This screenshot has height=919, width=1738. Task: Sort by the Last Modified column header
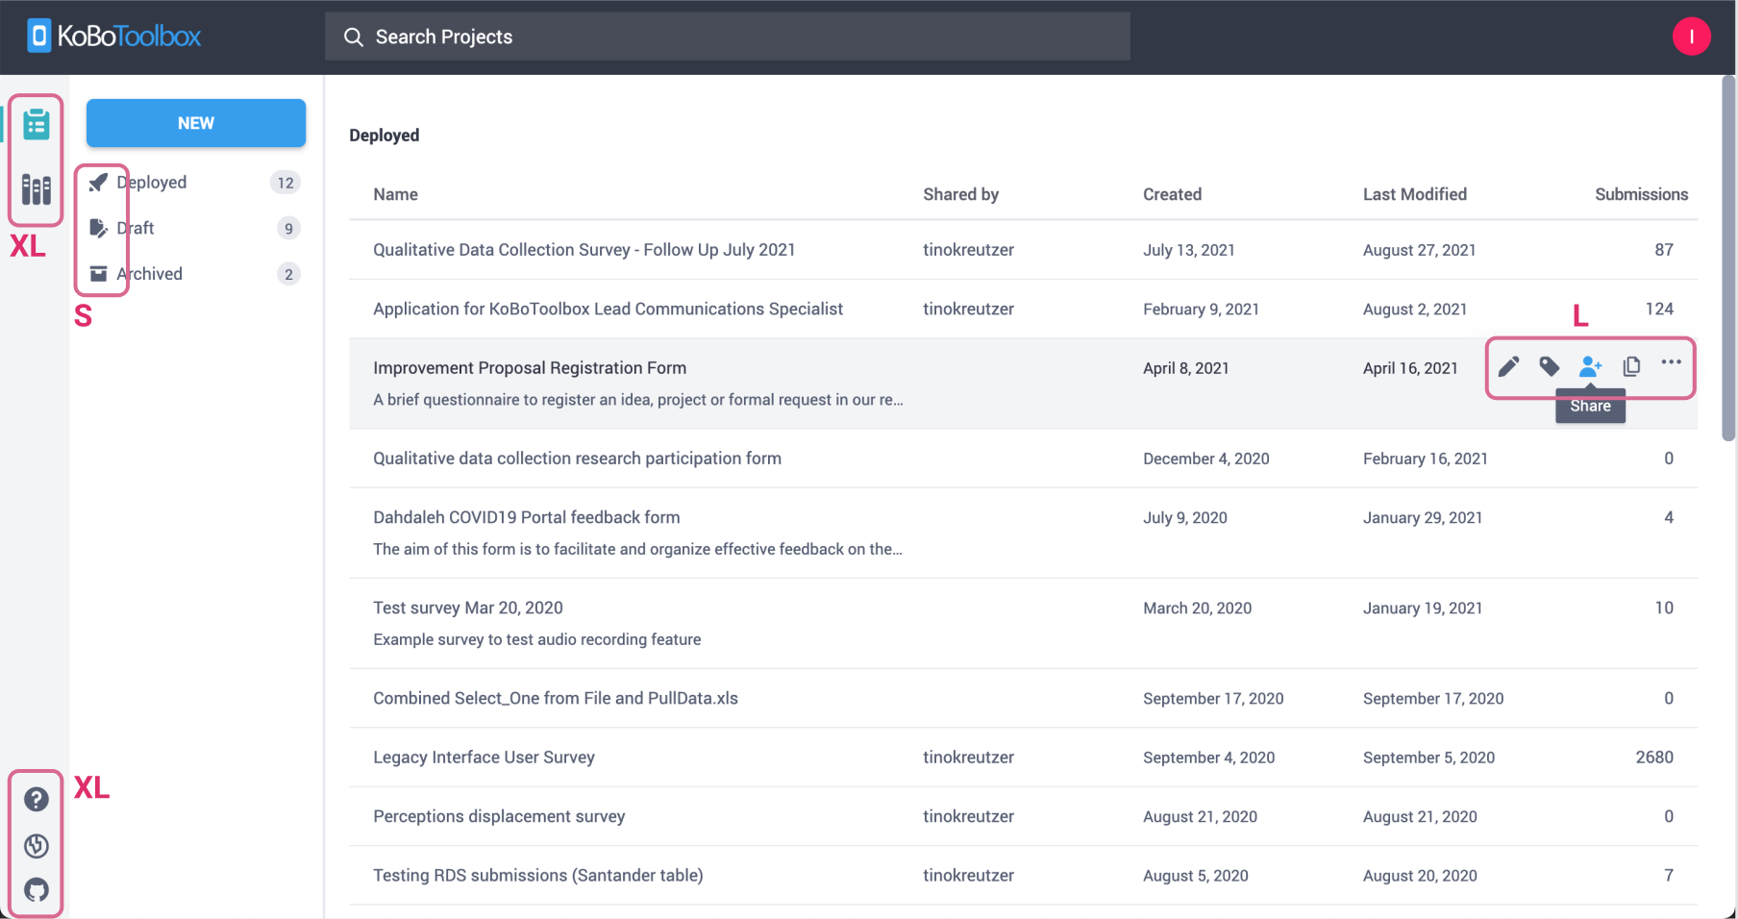pyautogui.click(x=1415, y=193)
